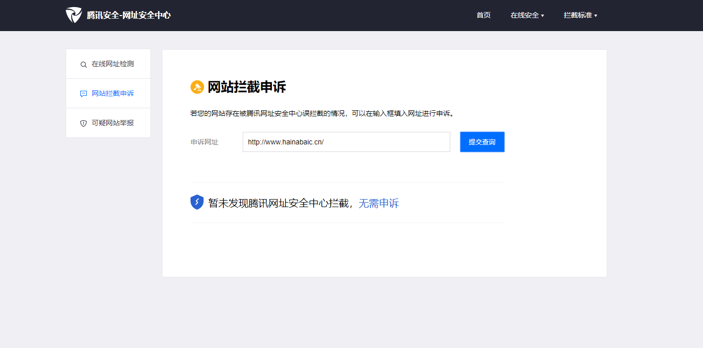Click the 申诉网址 field label
703x348 pixels.
click(205, 142)
